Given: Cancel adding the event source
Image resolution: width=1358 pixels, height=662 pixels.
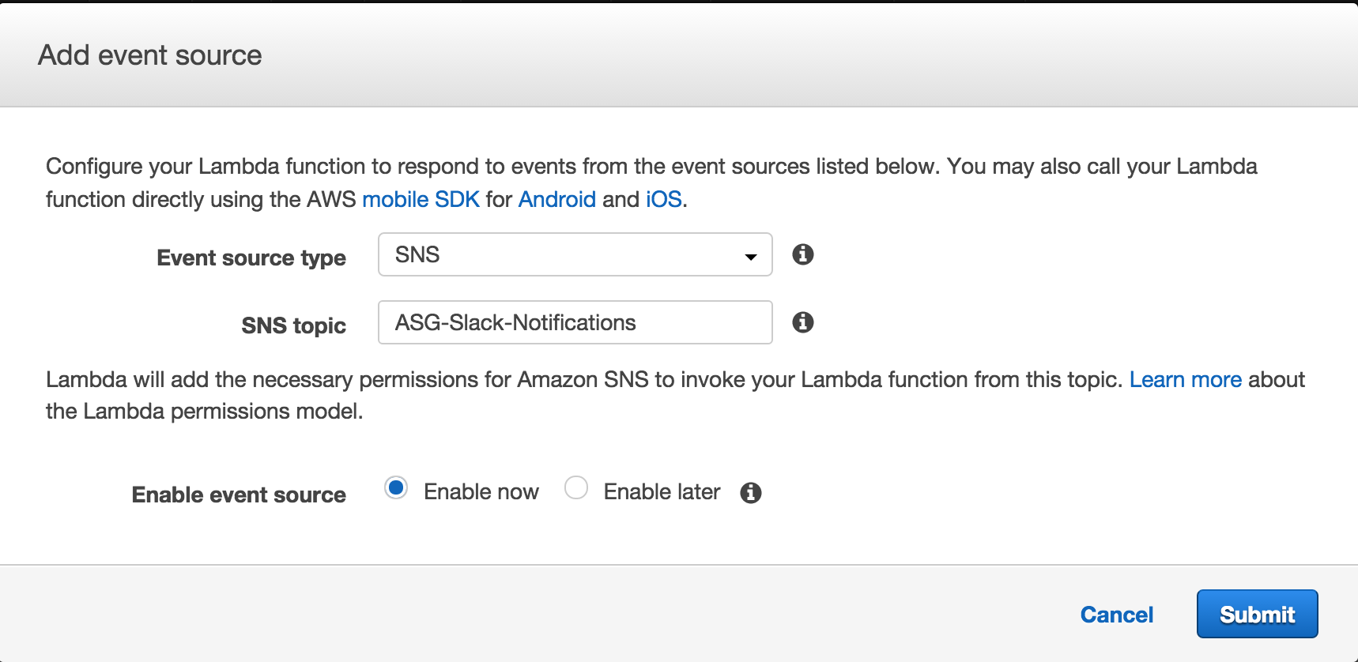Looking at the screenshot, I should pyautogui.click(x=1116, y=615).
